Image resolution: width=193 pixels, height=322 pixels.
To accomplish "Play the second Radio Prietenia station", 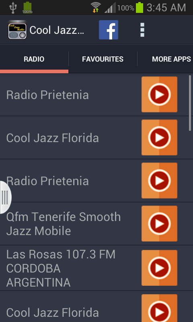I will (x=159, y=180).
